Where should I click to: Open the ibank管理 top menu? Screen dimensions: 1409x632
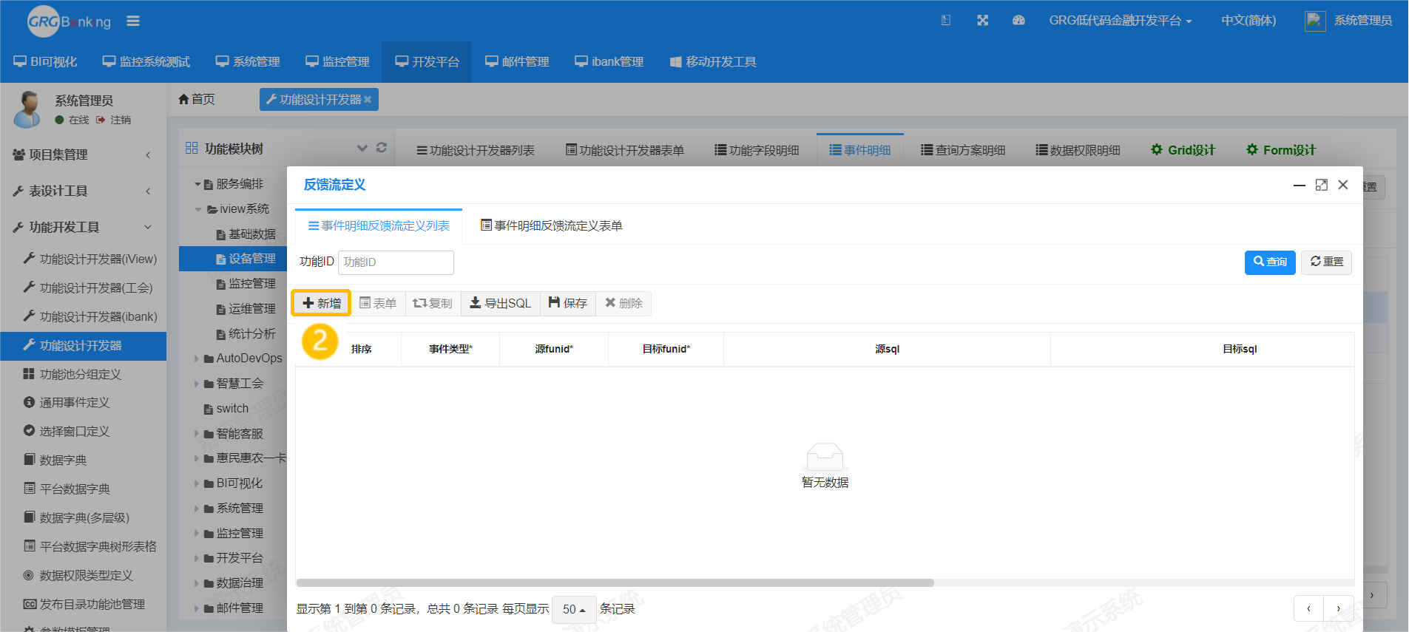pyautogui.click(x=609, y=62)
